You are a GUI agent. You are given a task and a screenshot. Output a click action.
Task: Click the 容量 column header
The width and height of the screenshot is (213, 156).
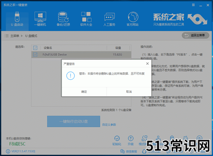pos(118,48)
